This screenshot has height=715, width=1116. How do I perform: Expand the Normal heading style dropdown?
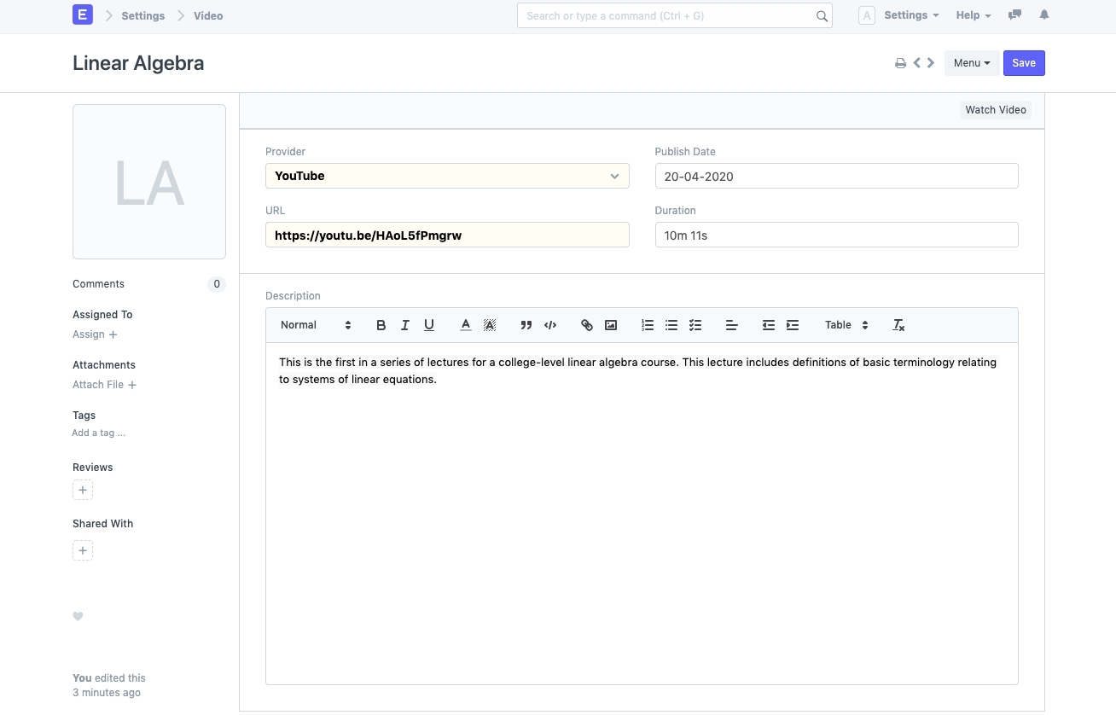(x=316, y=325)
